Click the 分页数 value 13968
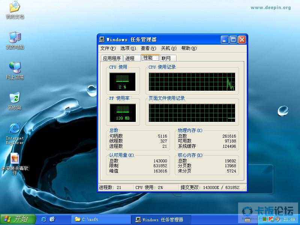 tap(230, 166)
